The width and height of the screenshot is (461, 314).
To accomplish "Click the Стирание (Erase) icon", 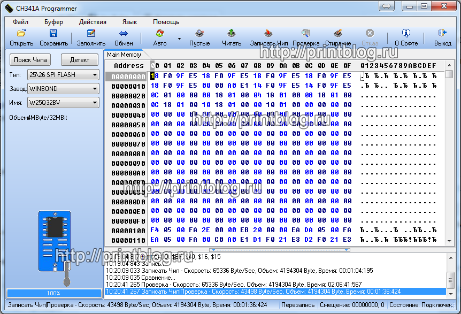I will click(x=337, y=34).
